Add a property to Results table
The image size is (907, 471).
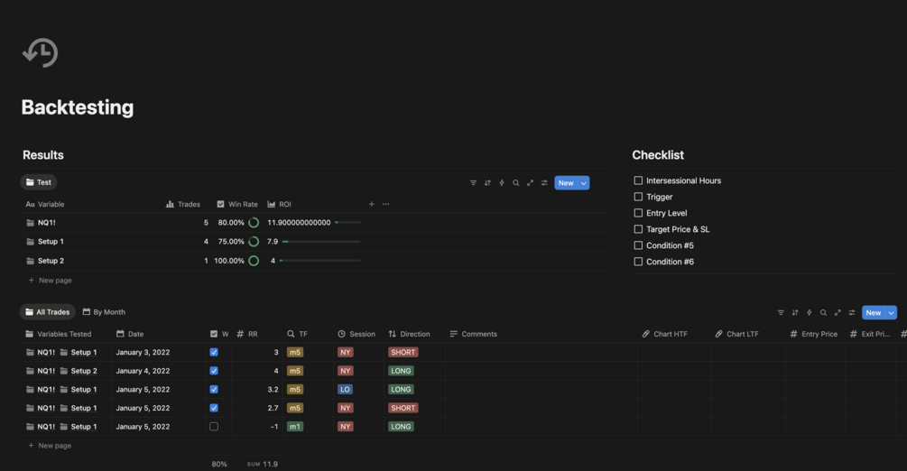coord(371,204)
